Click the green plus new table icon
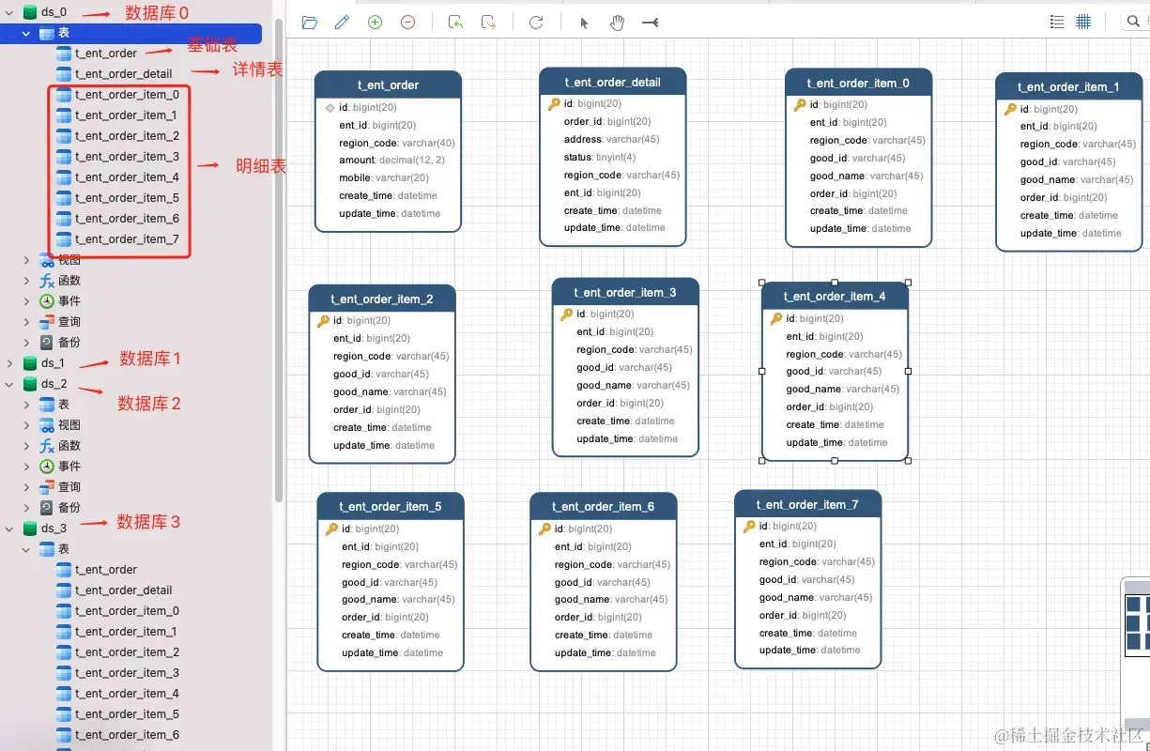Image resolution: width=1150 pixels, height=751 pixels. click(x=375, y=22)
